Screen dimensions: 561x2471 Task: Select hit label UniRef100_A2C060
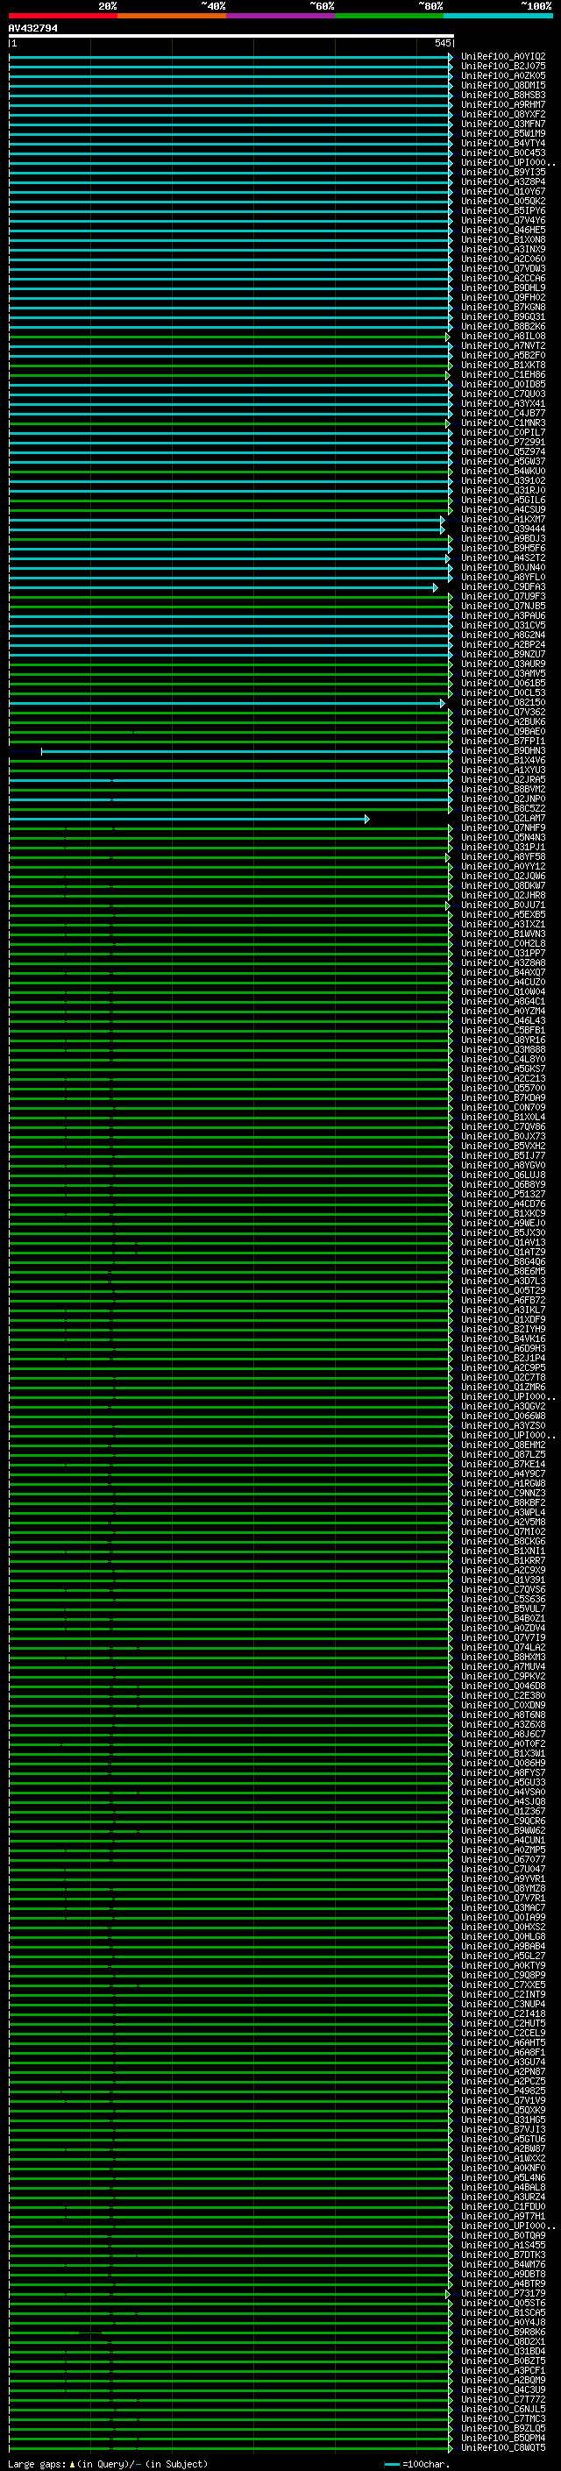point(503,259)
